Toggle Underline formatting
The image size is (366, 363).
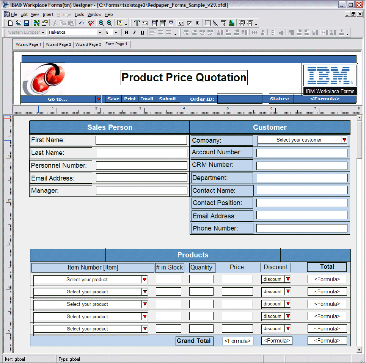click(142, 33)
